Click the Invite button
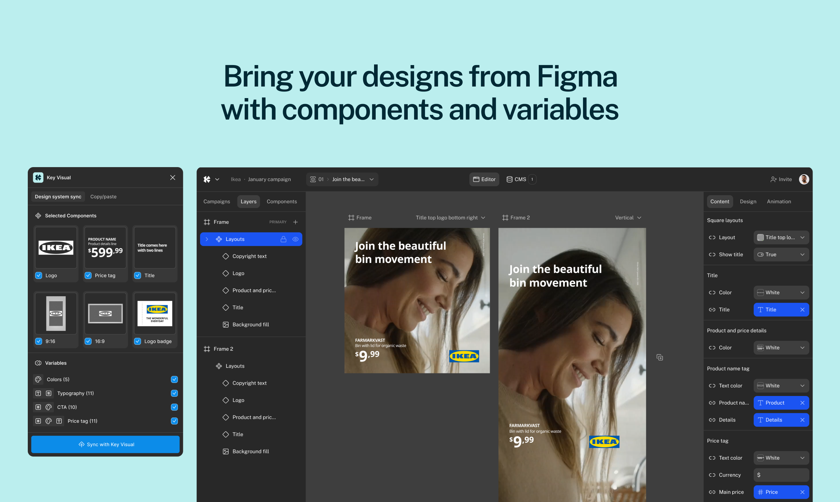The image size is (840, 502). [781, 179]
